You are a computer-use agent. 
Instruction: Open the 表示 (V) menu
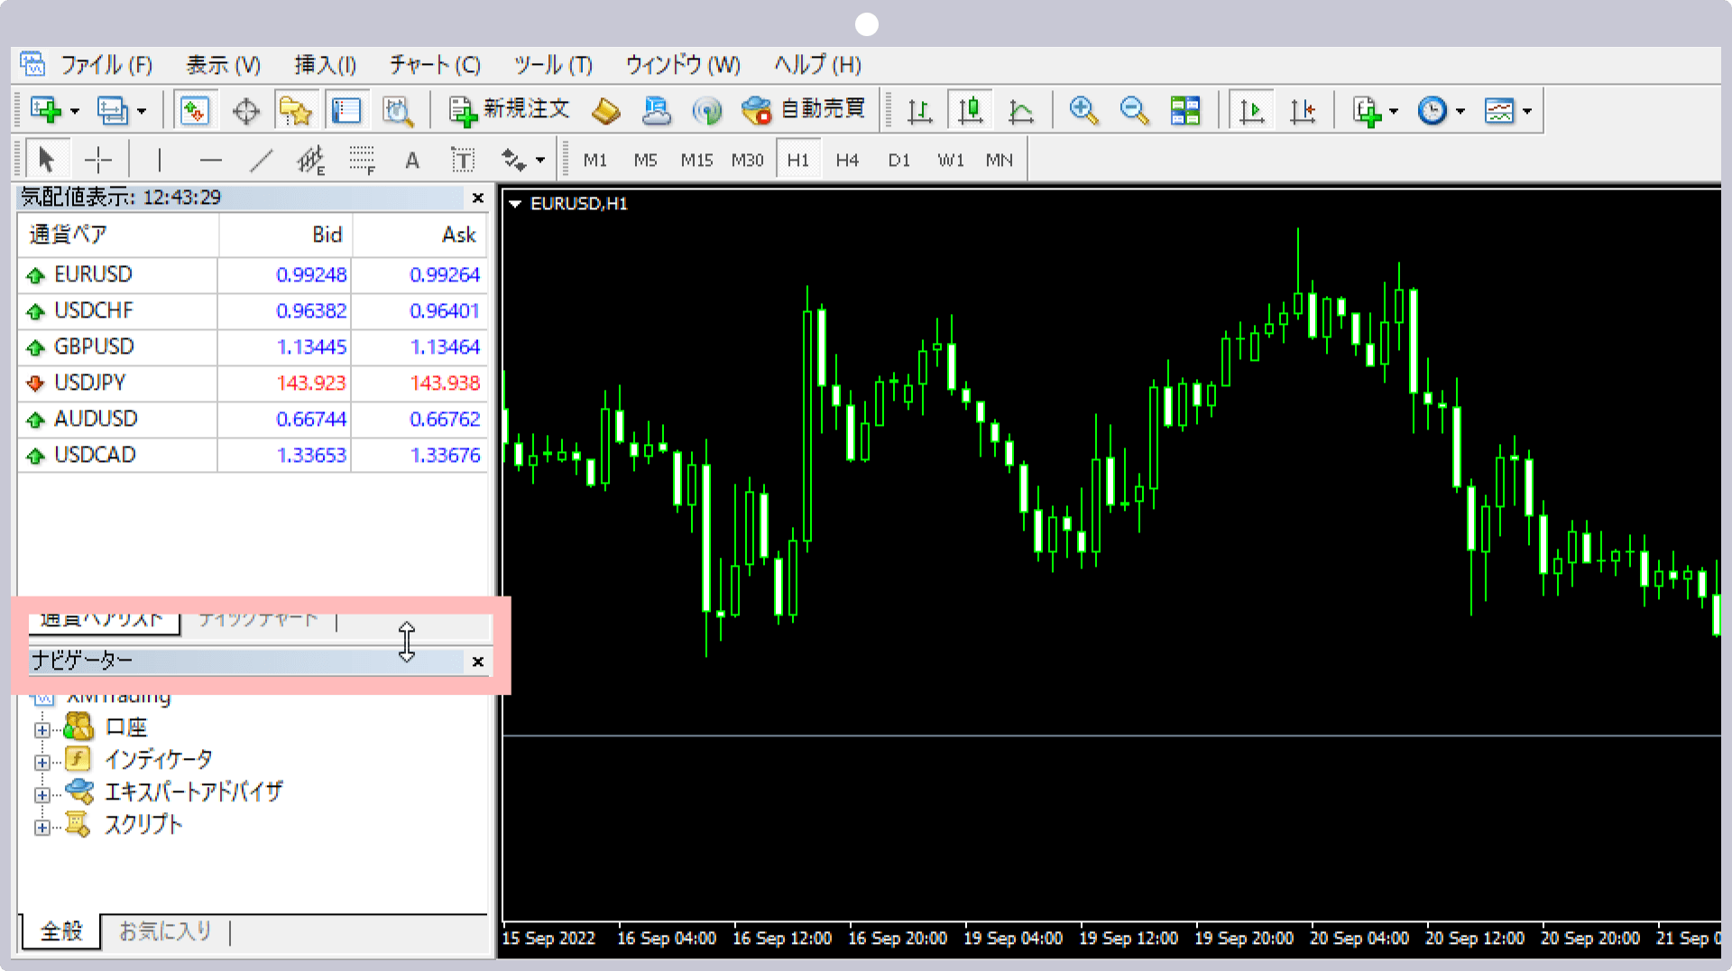(223, 65)
